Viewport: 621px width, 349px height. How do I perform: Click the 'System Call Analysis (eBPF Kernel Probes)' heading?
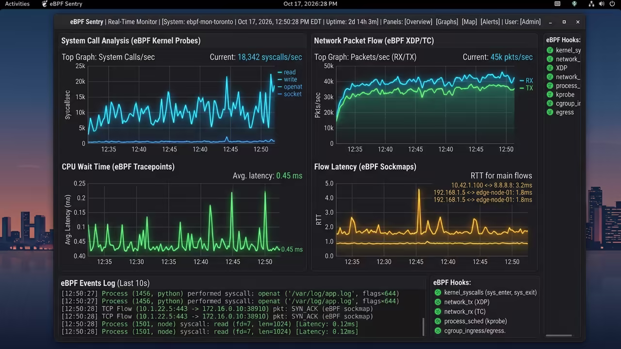pyautogui.click(x=131, y=41)
